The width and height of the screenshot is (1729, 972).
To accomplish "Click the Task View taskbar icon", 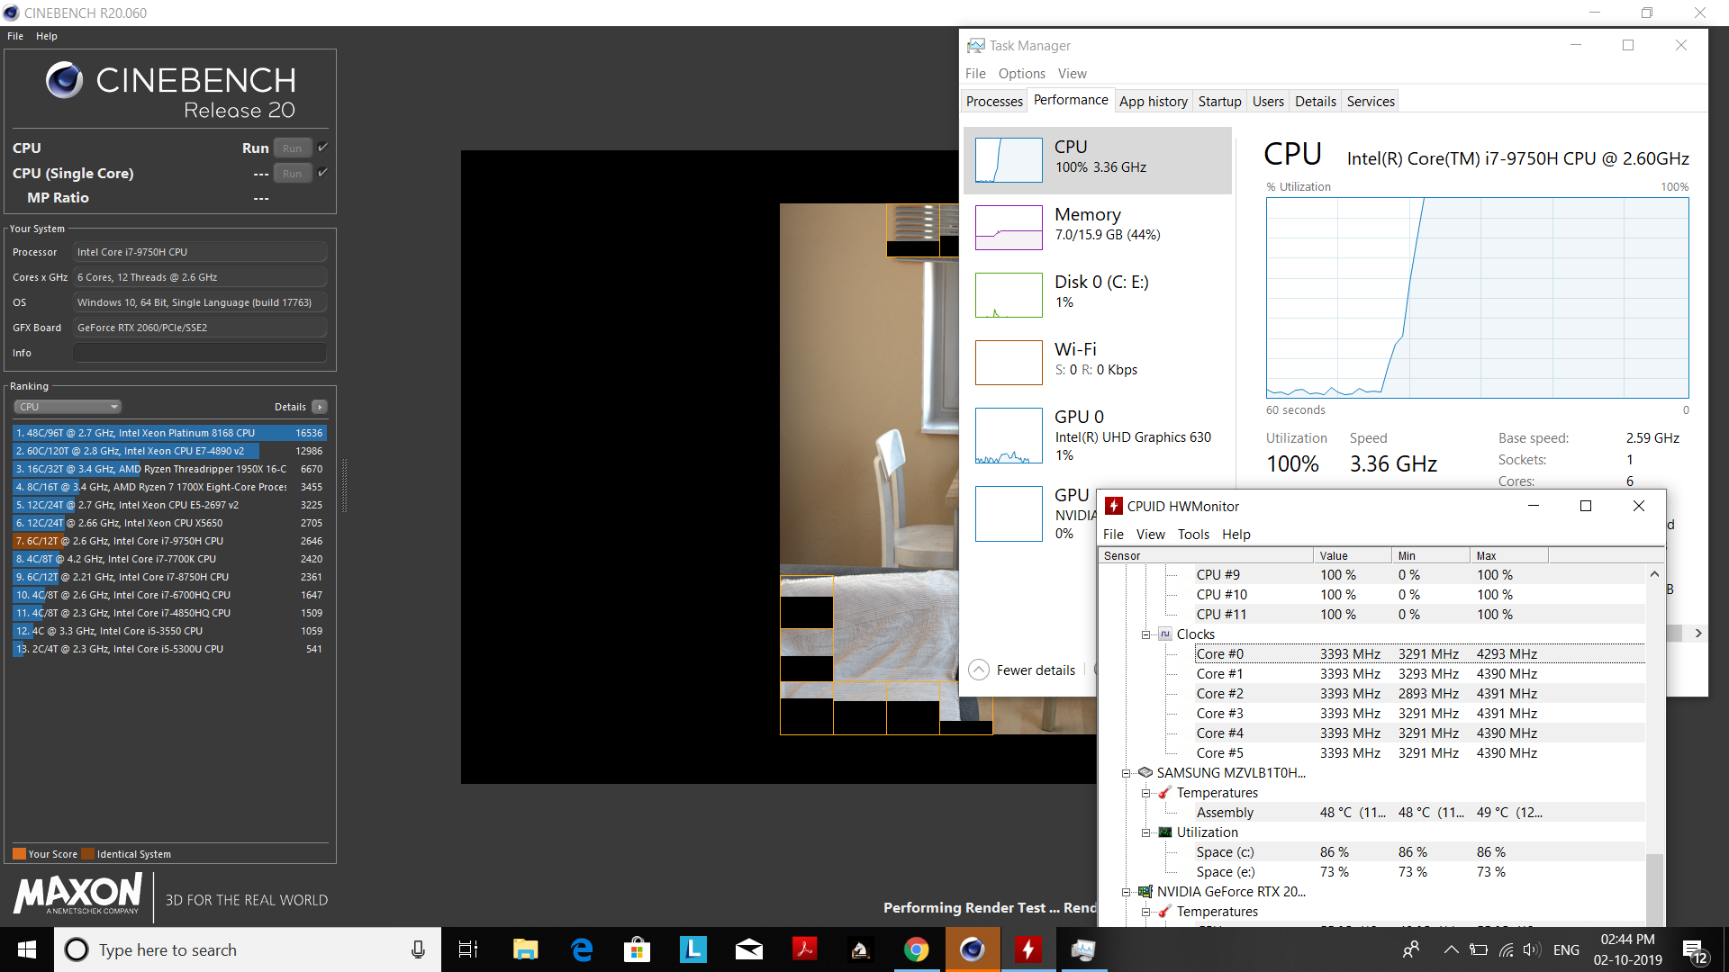I will click(x=468, y=949).
